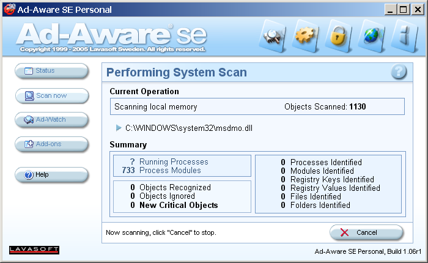Click the 'Now scanning, click "Cancel" to stop.' message
428x263 pixels.
[x=161, y=232]
